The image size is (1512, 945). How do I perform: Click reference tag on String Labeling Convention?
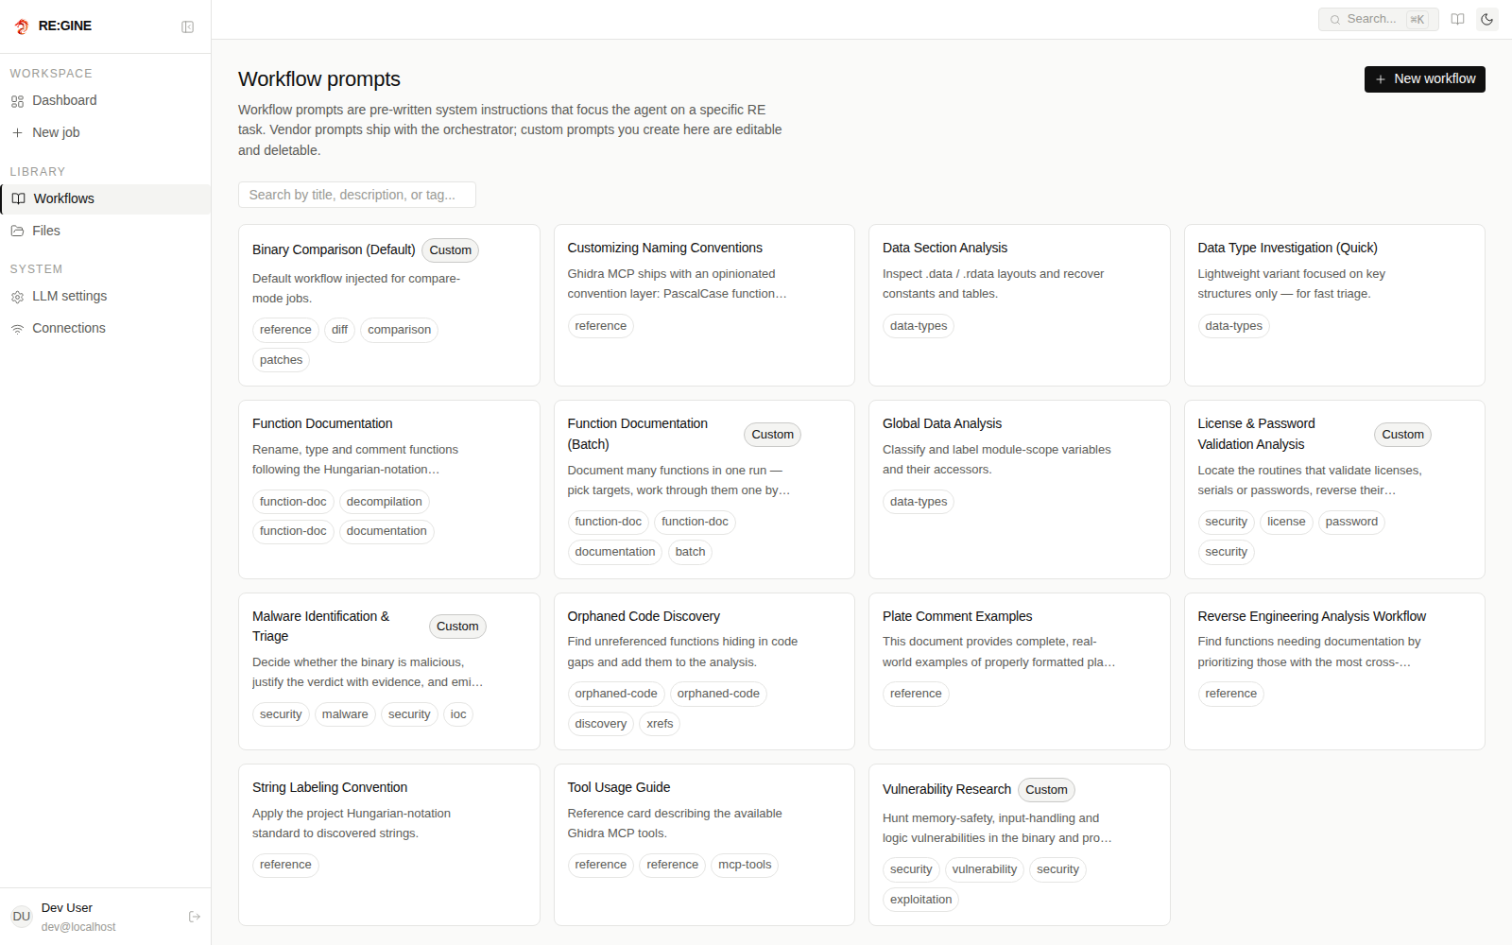click(285, 865)
